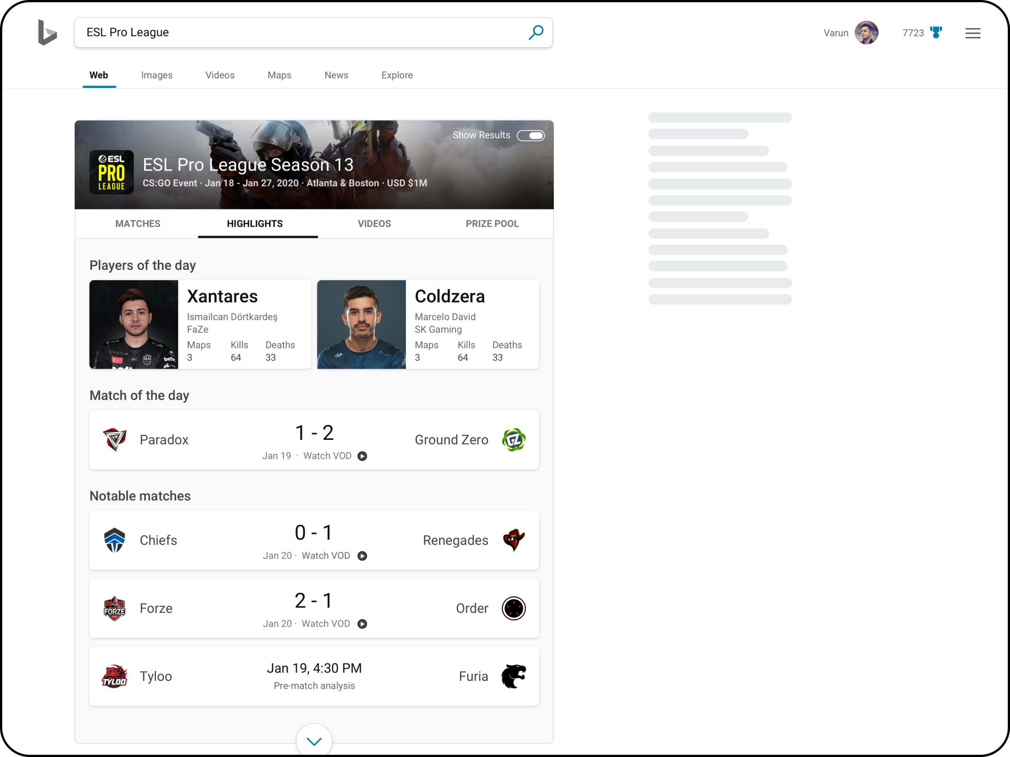Play the Chiefs vs Renegades VOD icon
The height and width of the screenshot is (757, 1010).
click(x=362, y=556)
